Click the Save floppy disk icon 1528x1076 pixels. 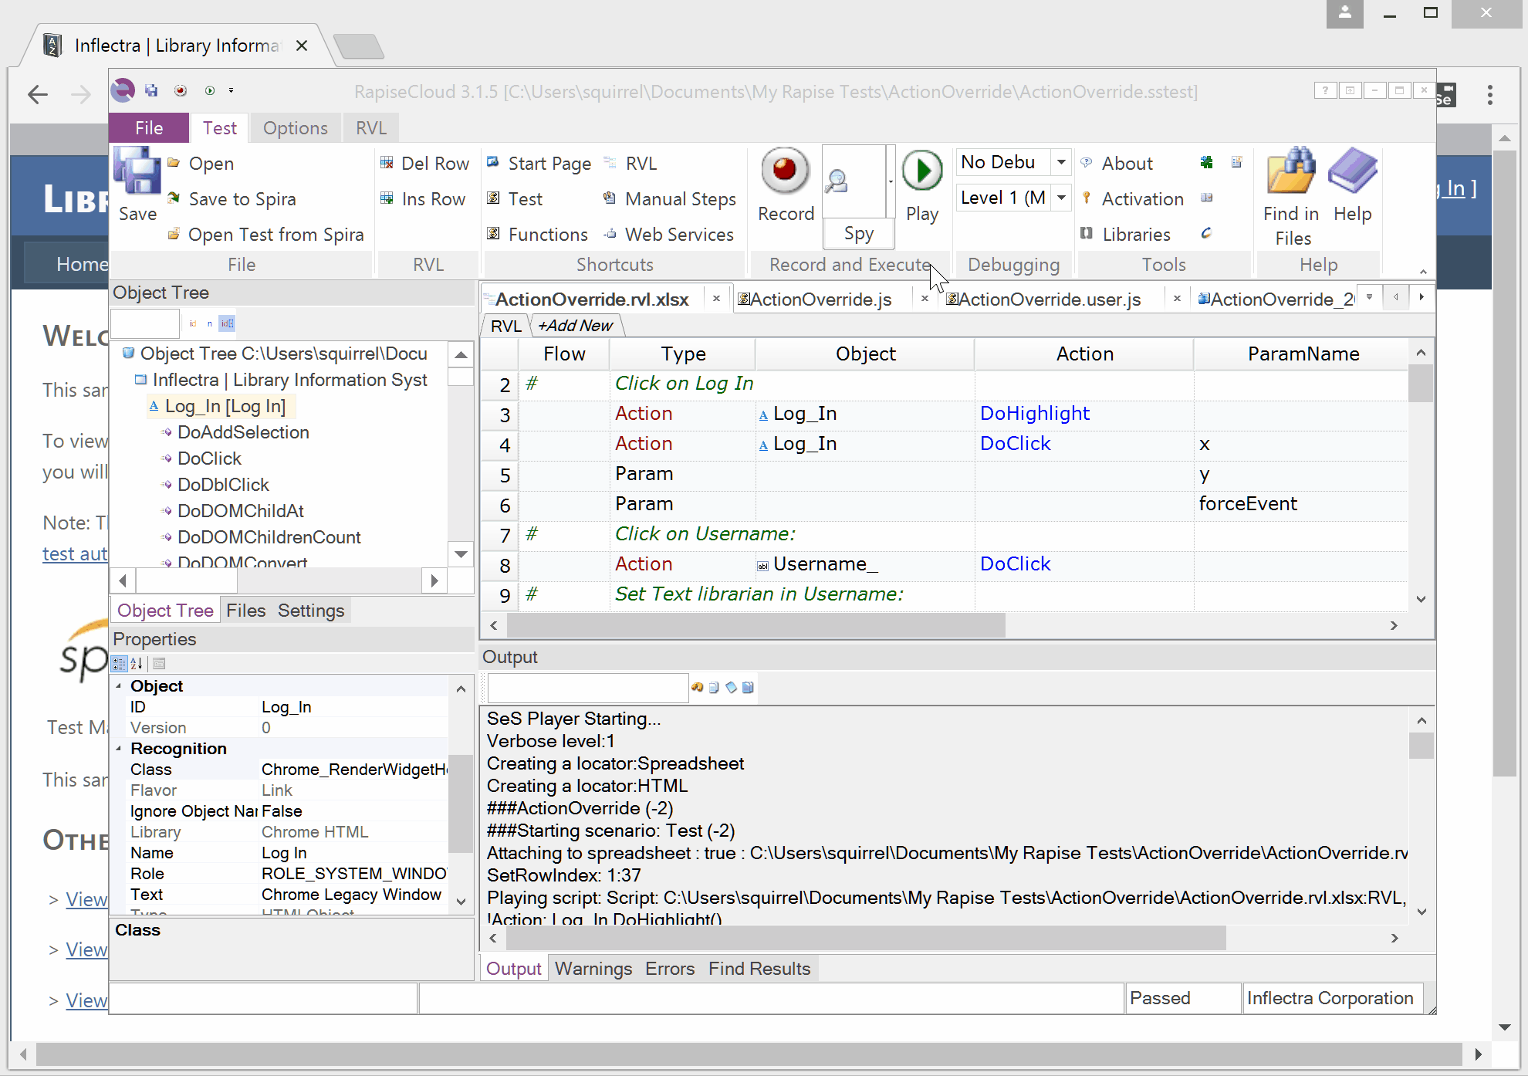click(x=137, y=171)
